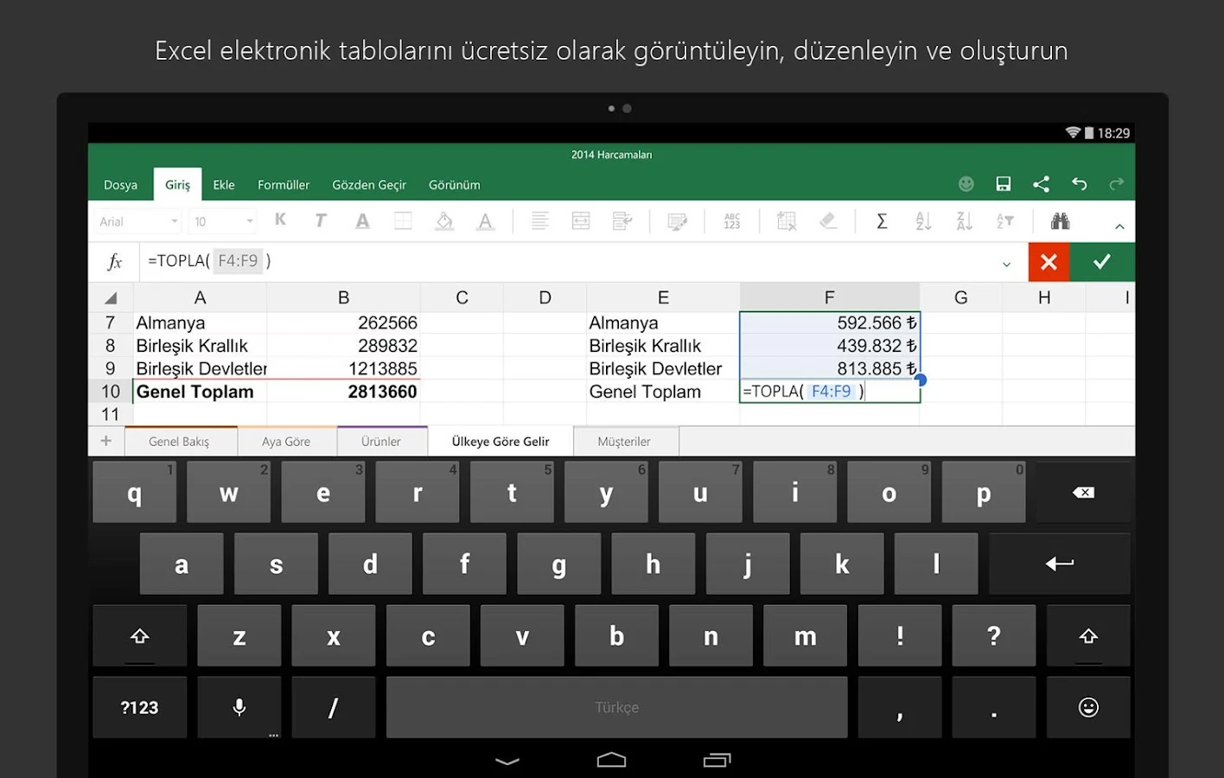Image resolution: width=1224 pixels, height=778 pixels.
Task: Open the font size 10 dropdown
Action: 221,220
